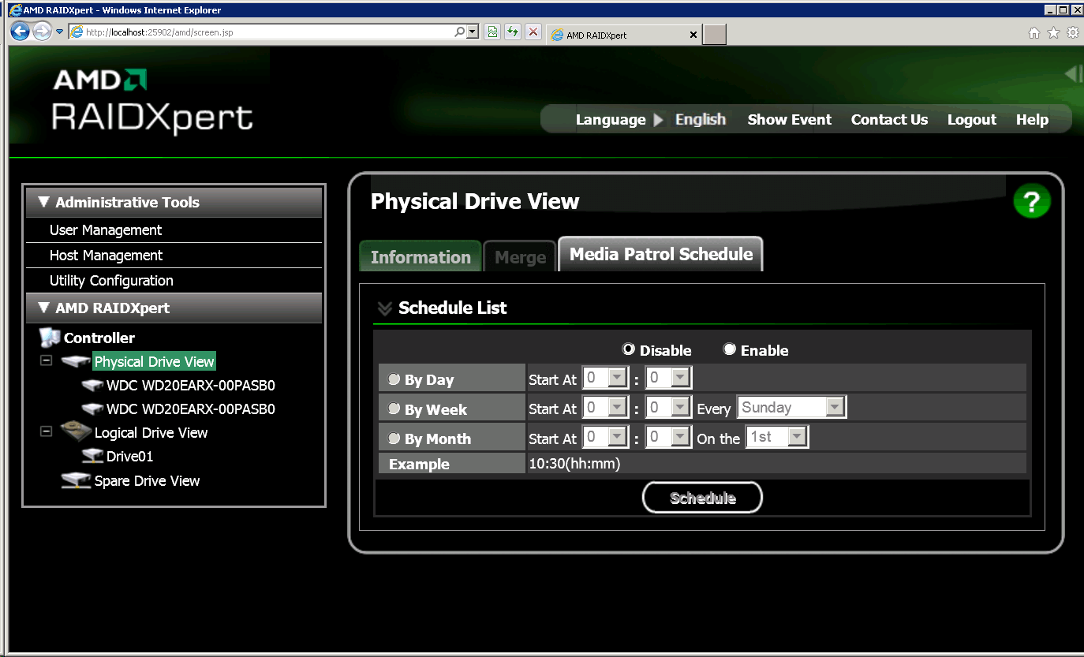Screen dimensions: 1084x657
Task: Click the English language link
Action: tap(701, 119)
